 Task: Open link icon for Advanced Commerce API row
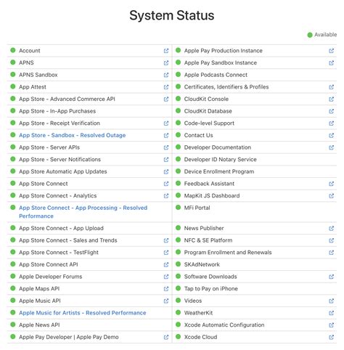166,99
